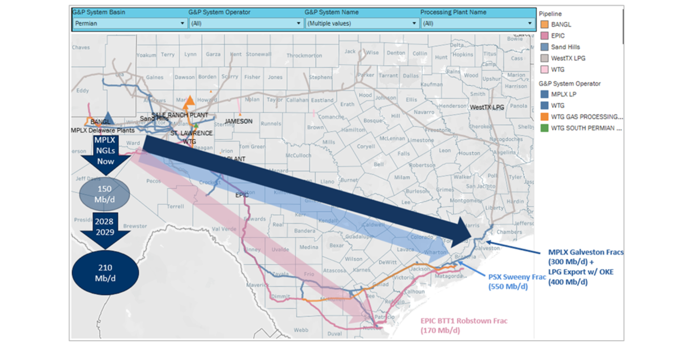
Task: Click the EPIC pink legend swatch
Action: pos(544,36)
